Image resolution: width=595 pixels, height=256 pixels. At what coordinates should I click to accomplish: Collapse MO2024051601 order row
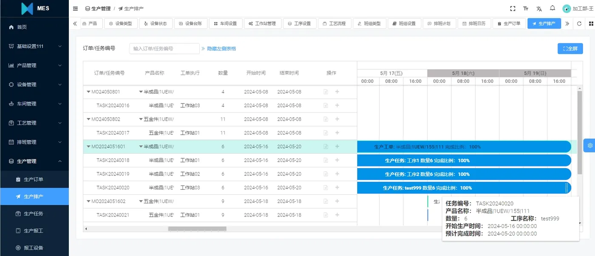pyautogui.click(x=88, y=146)
